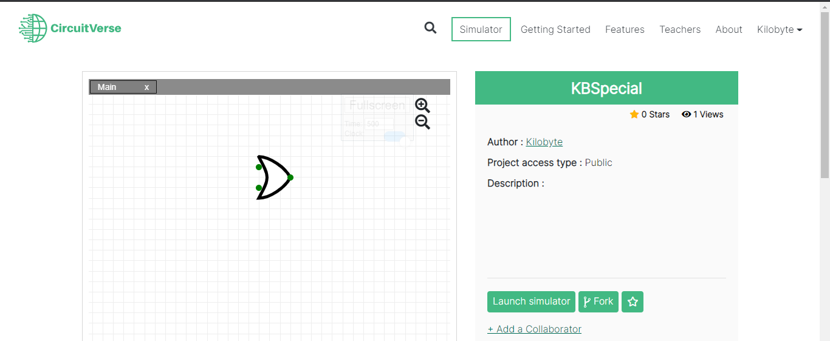Click the CircuitVerse globe logo icon
Viewport: 830px width, 341px height.
click(x=33, y=28)
